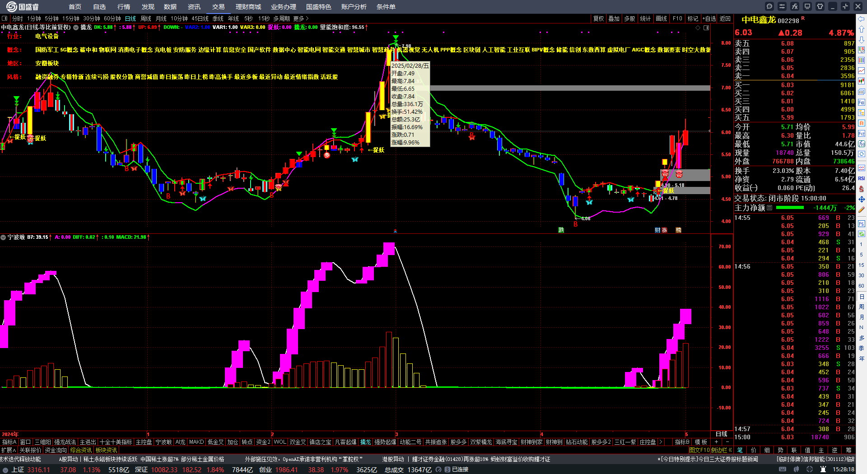Viewport: 867px width, 474px height.
Task: Click the blue back arrow in right sidebar
Action: 862,19
